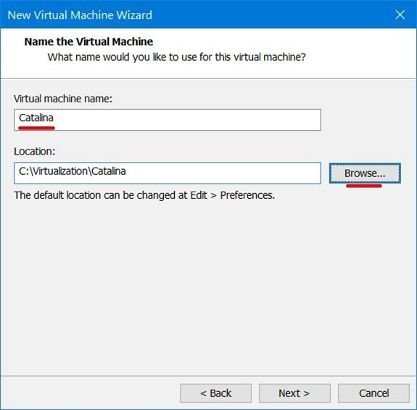The image size is (417, 410).
Task: Click the red underline beneath Browse
Action: pyautogui.click(x=364, y=186)
